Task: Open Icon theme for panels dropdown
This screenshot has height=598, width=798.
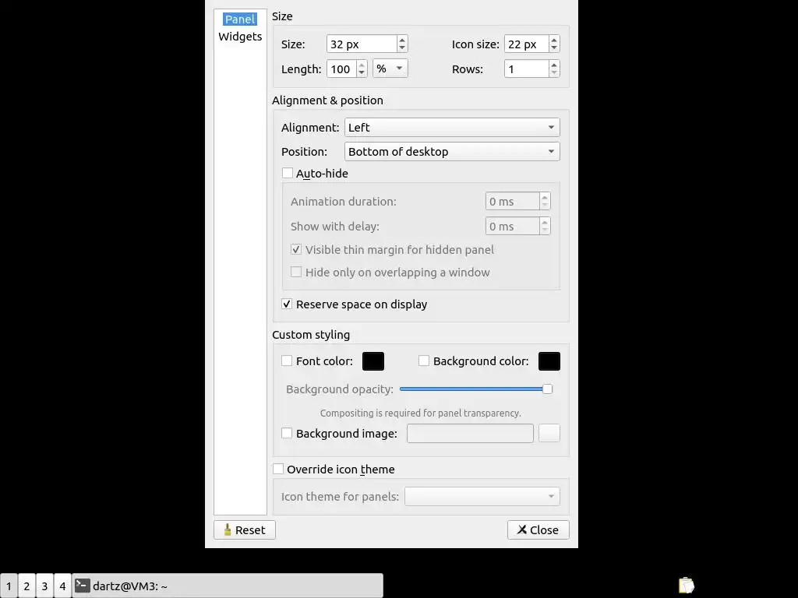Action: pyautogui.click(x=482, y=496)
